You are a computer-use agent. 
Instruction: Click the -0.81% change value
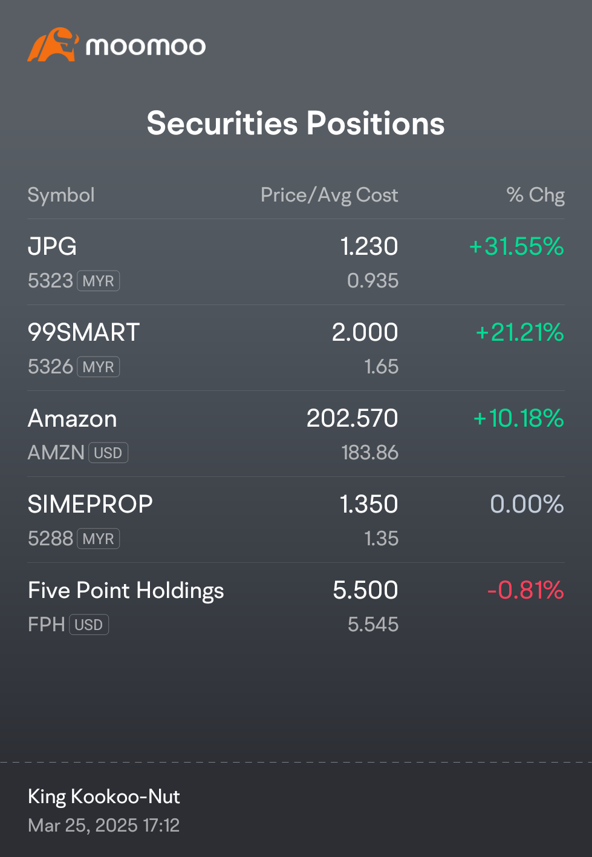point(525,590)
